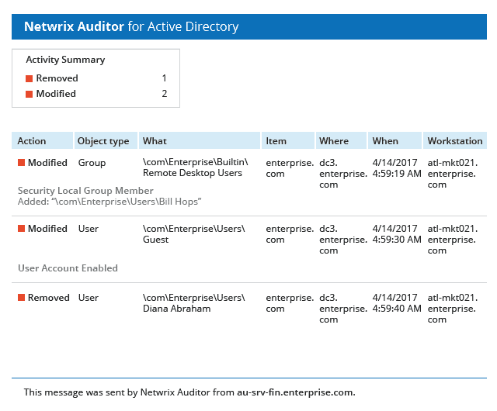
Task: Click red marker on the Diana Abraham Removed row
Action: click(x=21, y=298)
